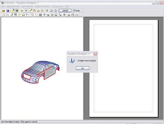
Task: Click the yellow box model icon
Action: pos(21,11)
